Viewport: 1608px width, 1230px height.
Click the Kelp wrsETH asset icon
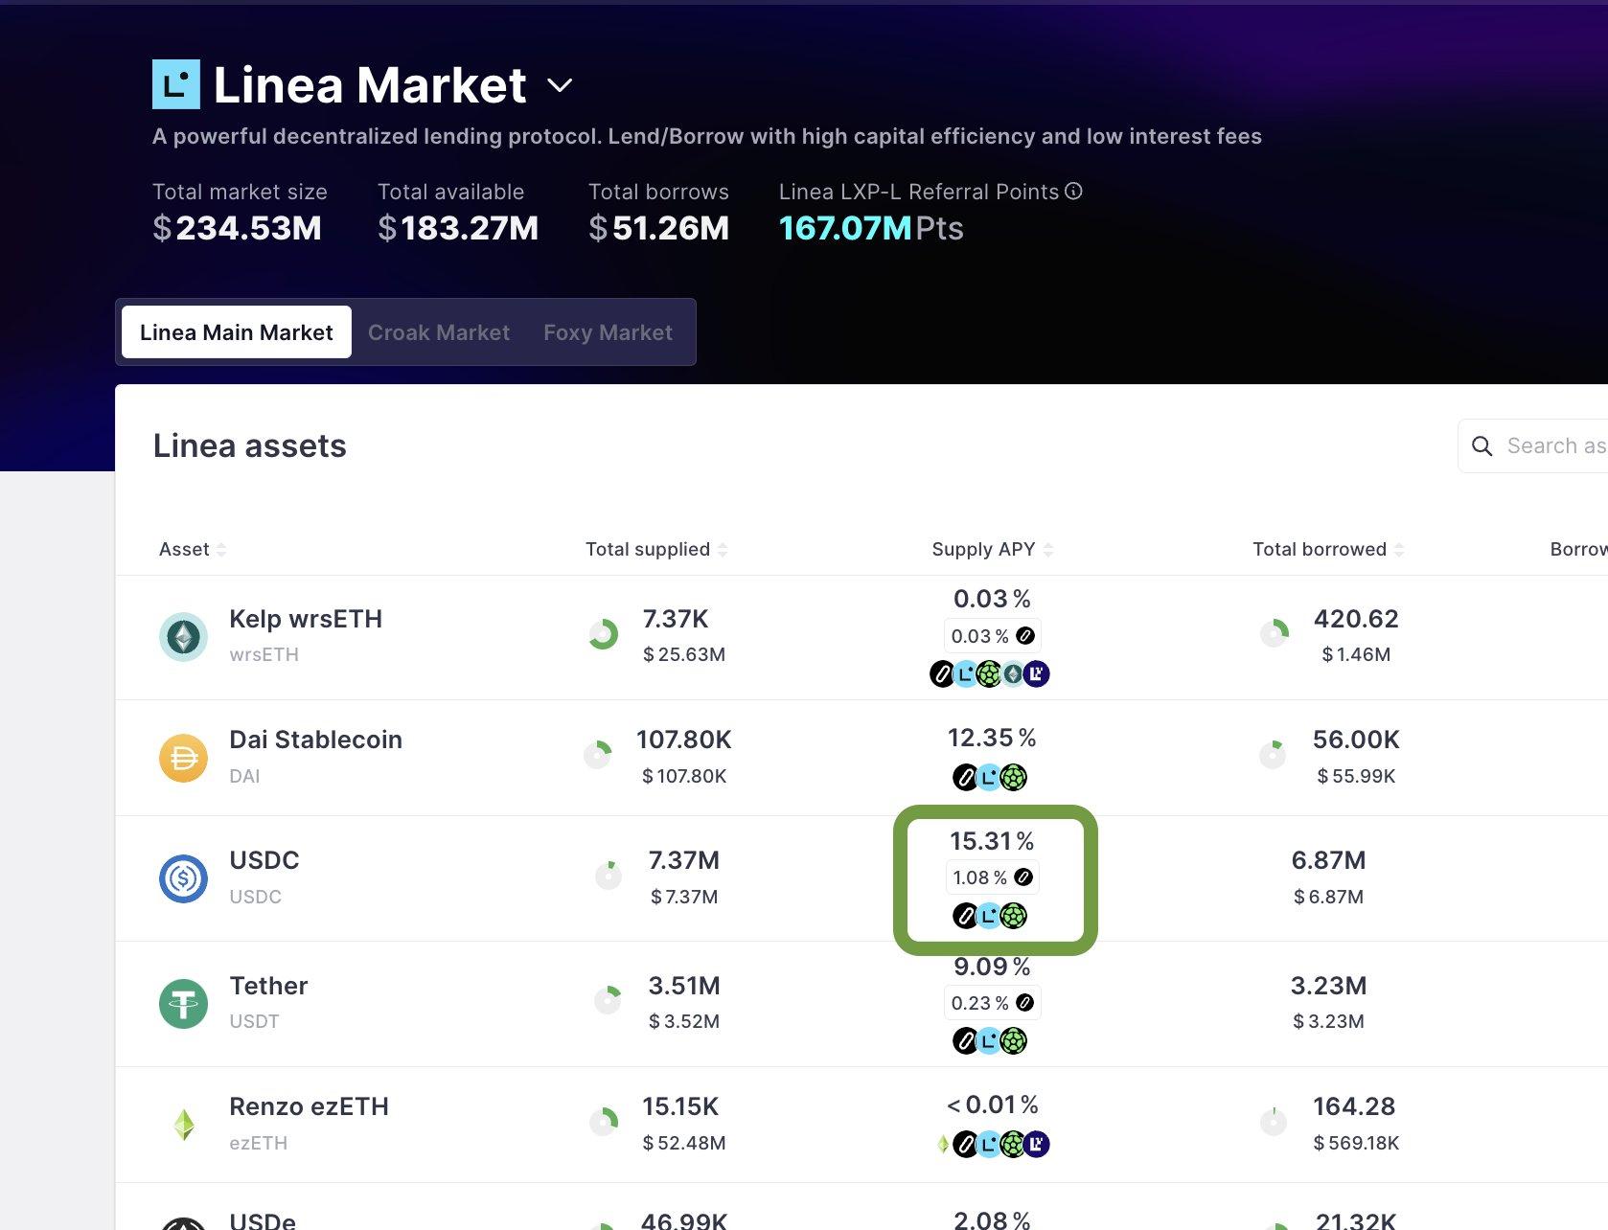click(183, 635)
